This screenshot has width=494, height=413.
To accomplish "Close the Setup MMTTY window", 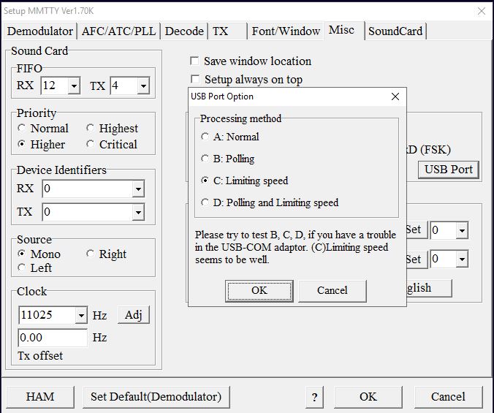I will (x=482, y=11).
